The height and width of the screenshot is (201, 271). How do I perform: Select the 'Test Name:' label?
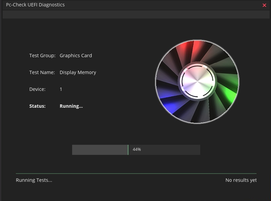(x=42, y=72)
